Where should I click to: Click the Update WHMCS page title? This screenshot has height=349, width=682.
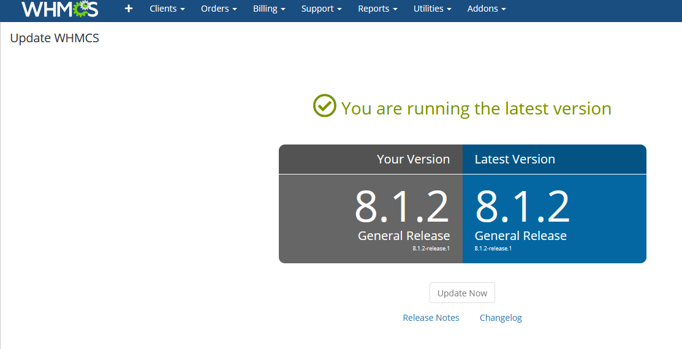[x=55, y=38]
